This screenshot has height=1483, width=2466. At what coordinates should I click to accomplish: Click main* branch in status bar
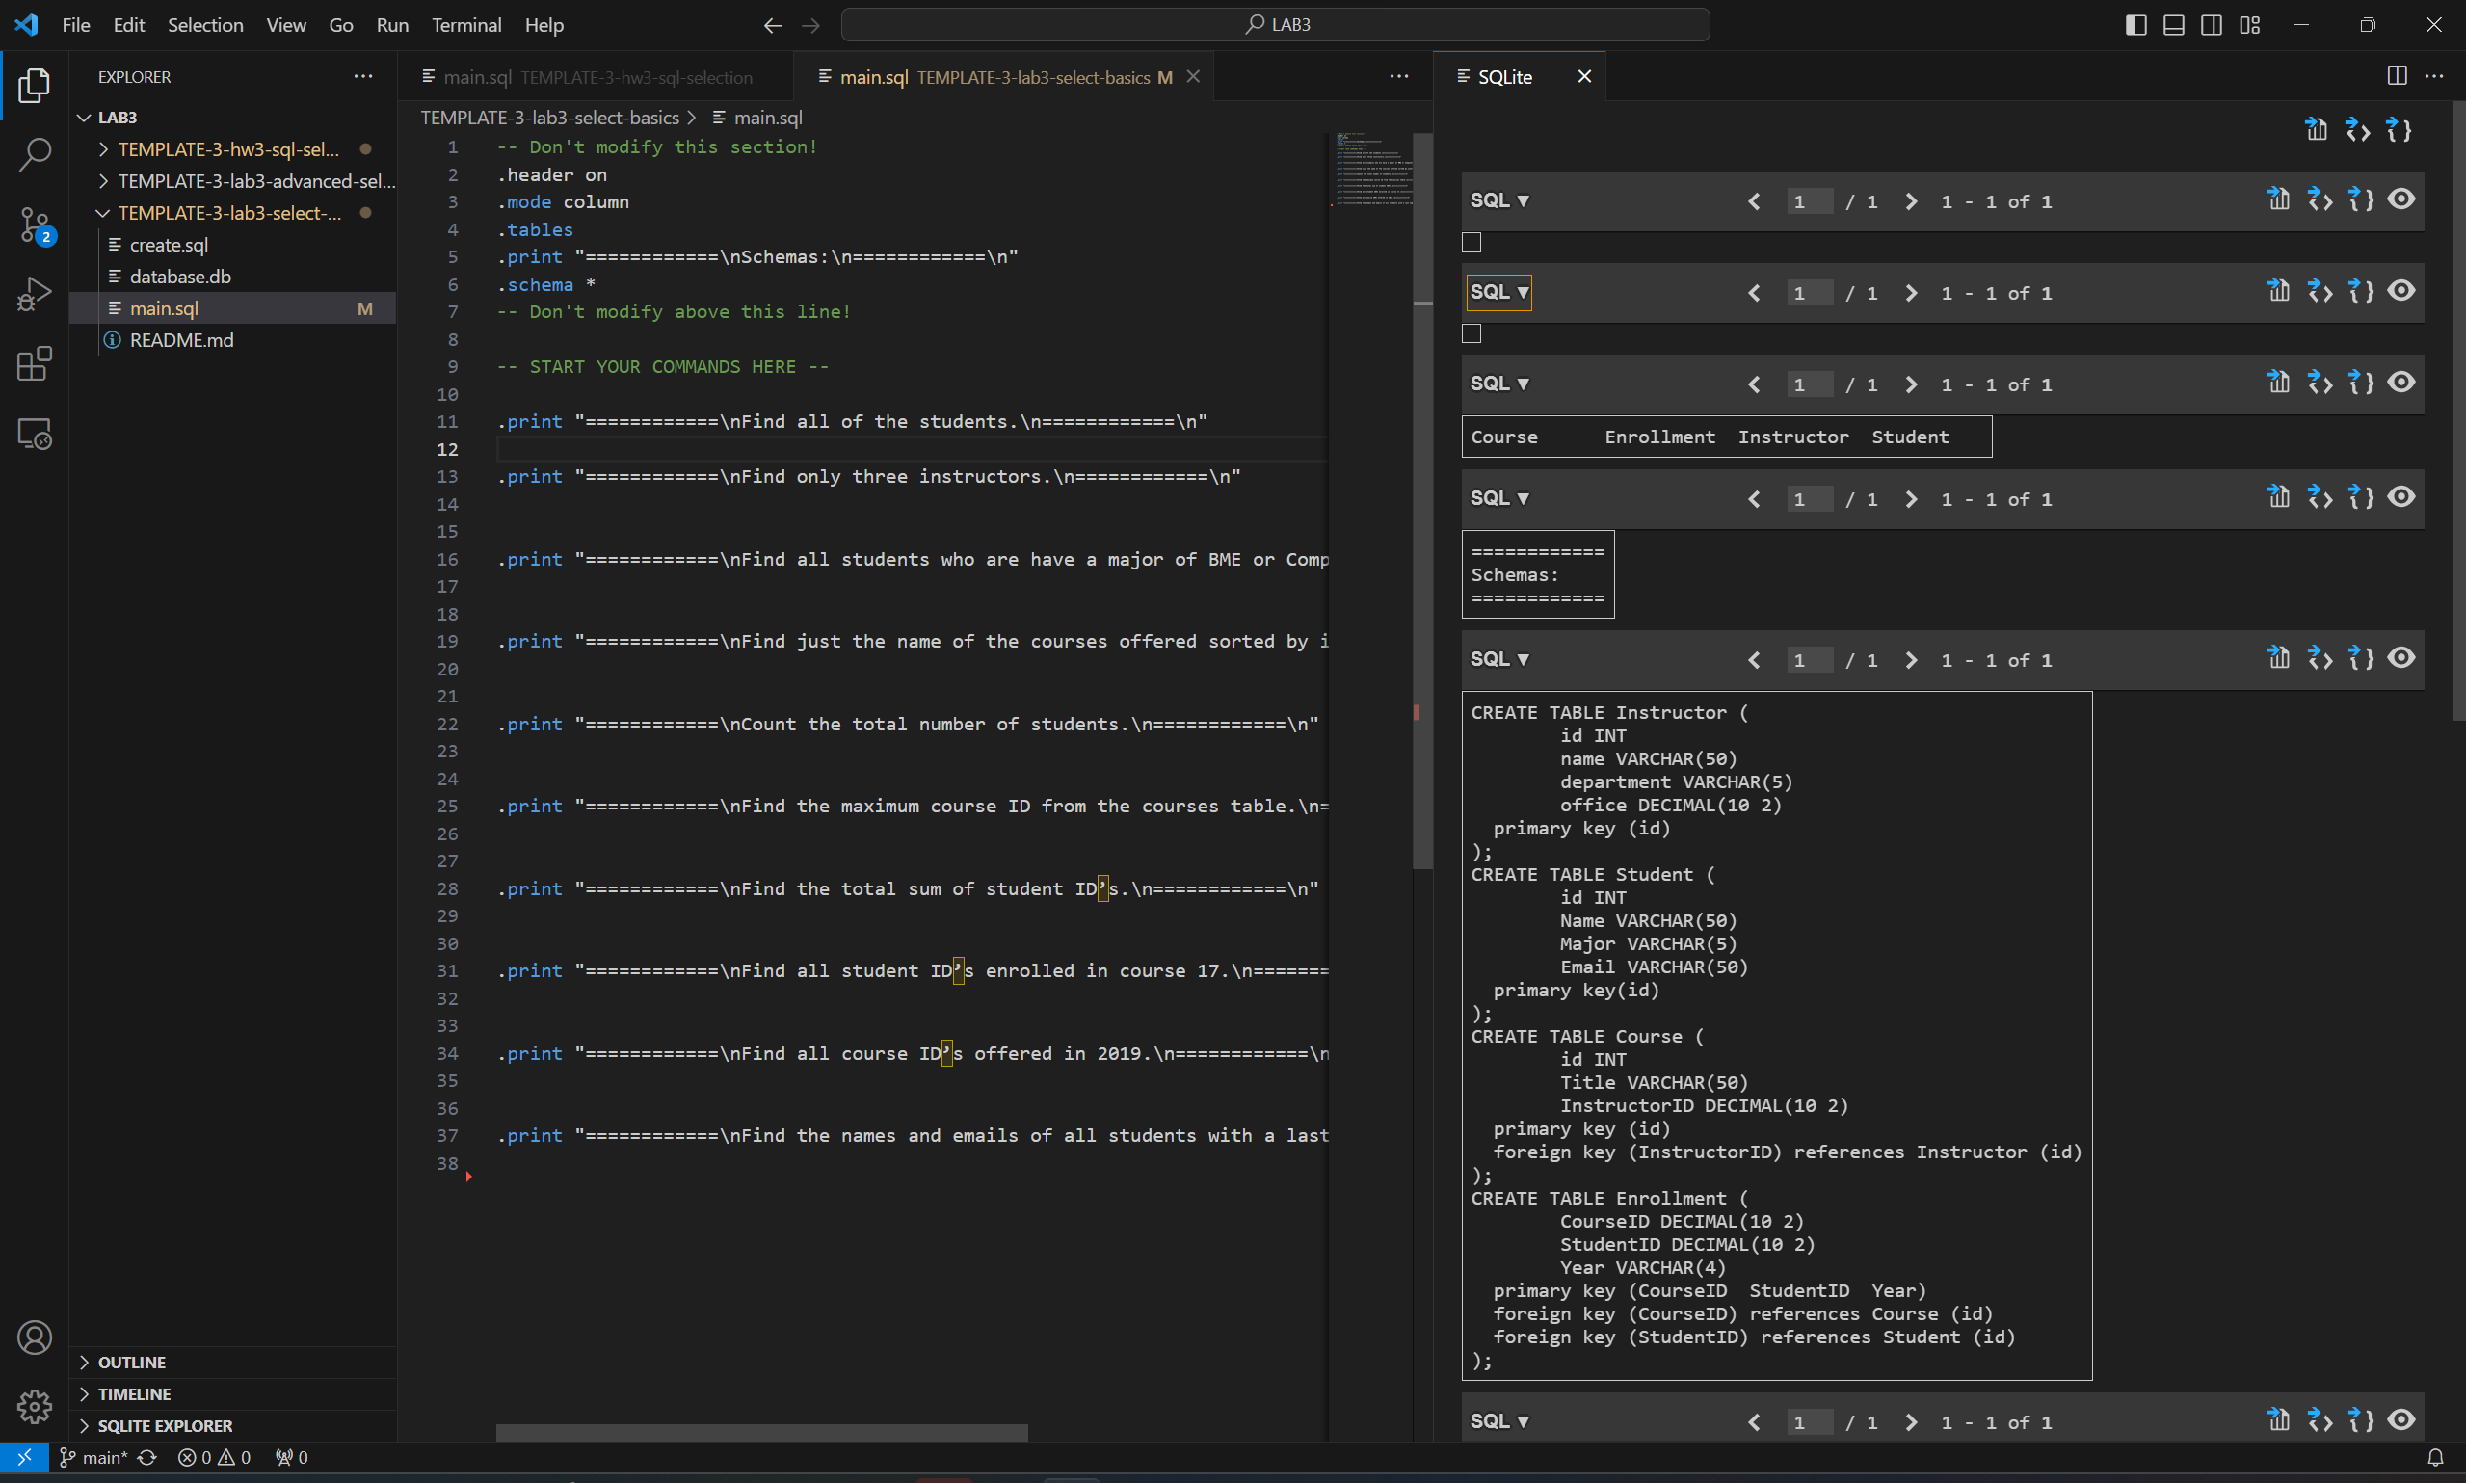coord(95,1458)
